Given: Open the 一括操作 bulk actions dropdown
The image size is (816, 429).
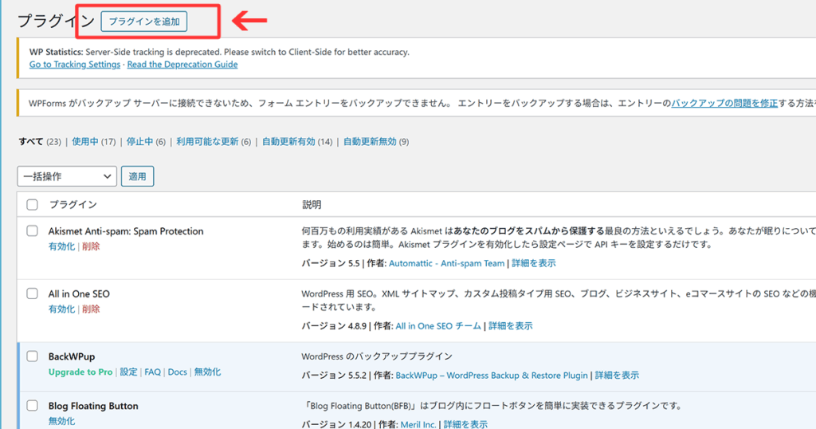Looking at the screenshot, I should [67, 176].
